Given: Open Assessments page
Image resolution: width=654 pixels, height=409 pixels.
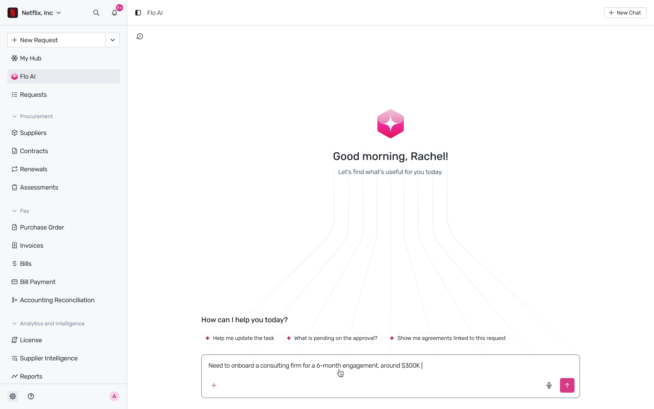Looking at the screenshot, I should point(64,187).
